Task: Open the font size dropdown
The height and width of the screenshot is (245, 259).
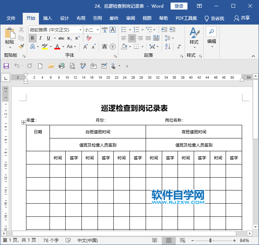Action: coord(98,30)
